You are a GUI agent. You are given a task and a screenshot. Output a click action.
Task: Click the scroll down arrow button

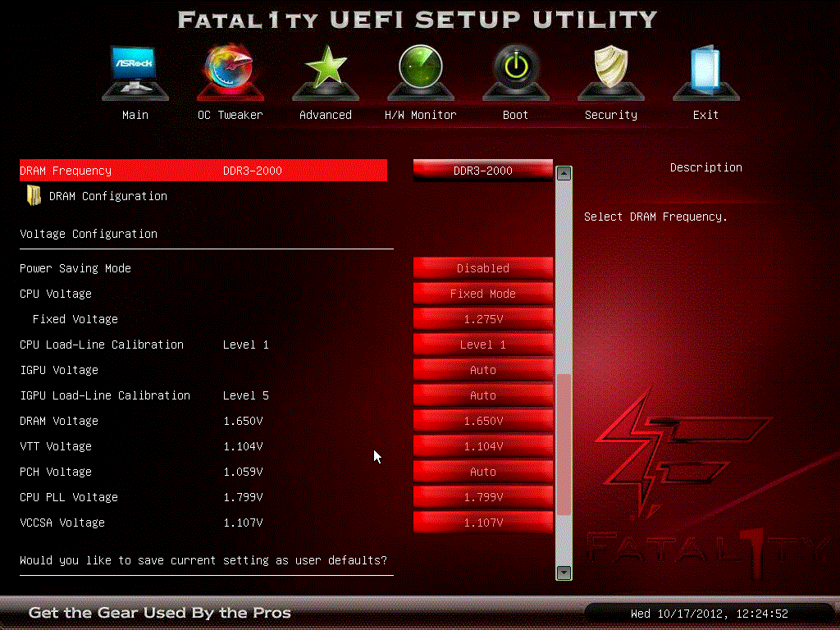(564, 573)
